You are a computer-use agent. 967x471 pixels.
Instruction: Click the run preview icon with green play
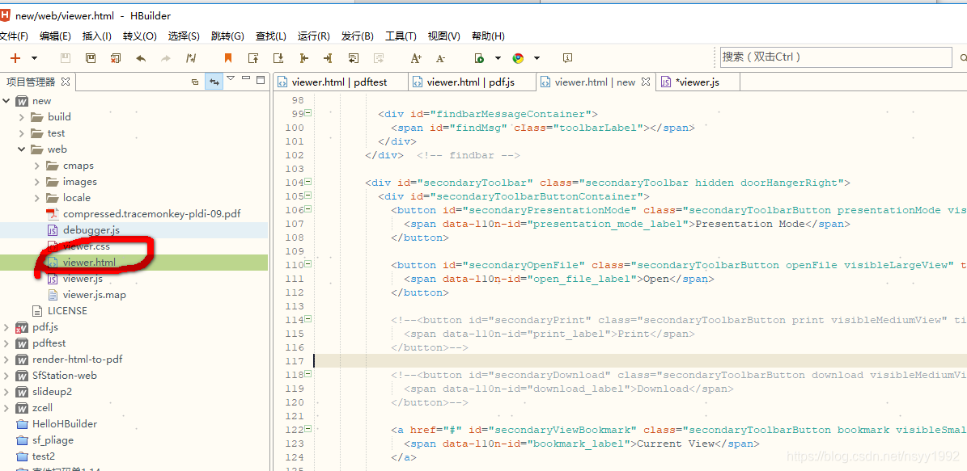click(479, 58)
